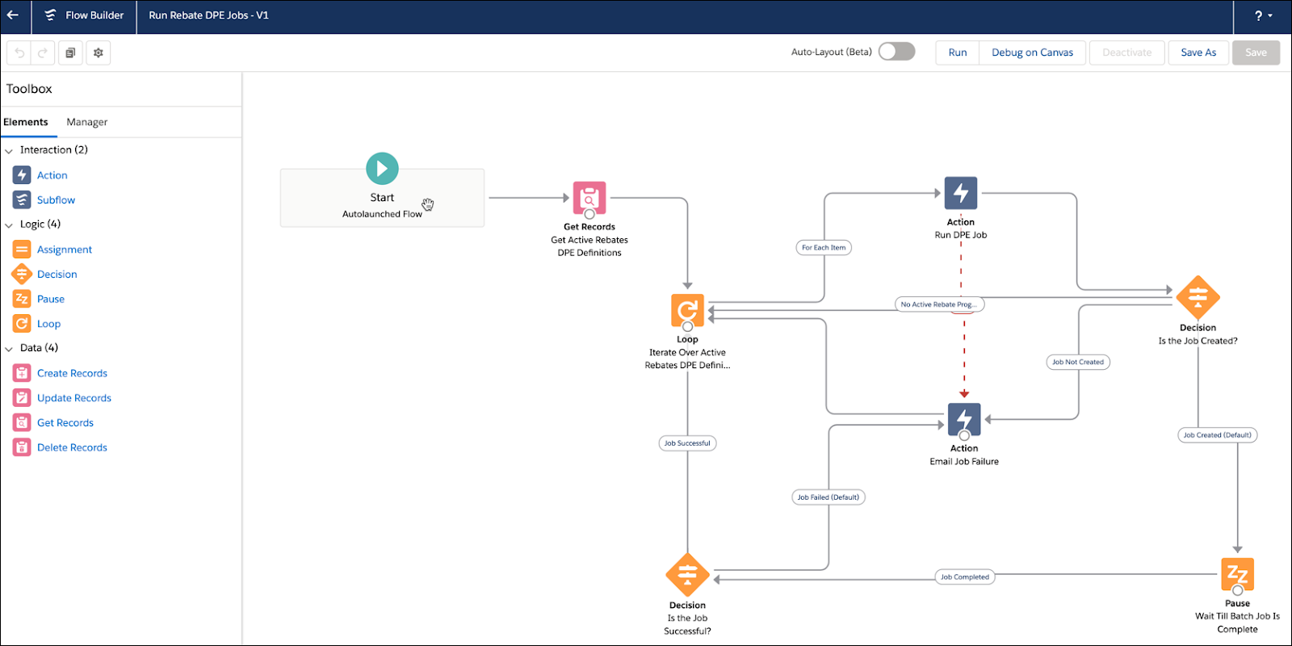Click the Job Failed (Default) connector label
This screenshot has height=646, width=1292.
[x=828, y=497]
